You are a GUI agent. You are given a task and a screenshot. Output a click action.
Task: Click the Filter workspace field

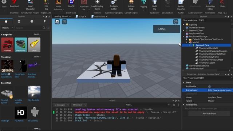(x=206, y=20)
